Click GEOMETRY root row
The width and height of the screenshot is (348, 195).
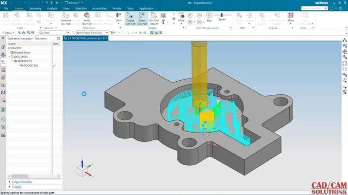pyautogui.click(x=15, y=48)
